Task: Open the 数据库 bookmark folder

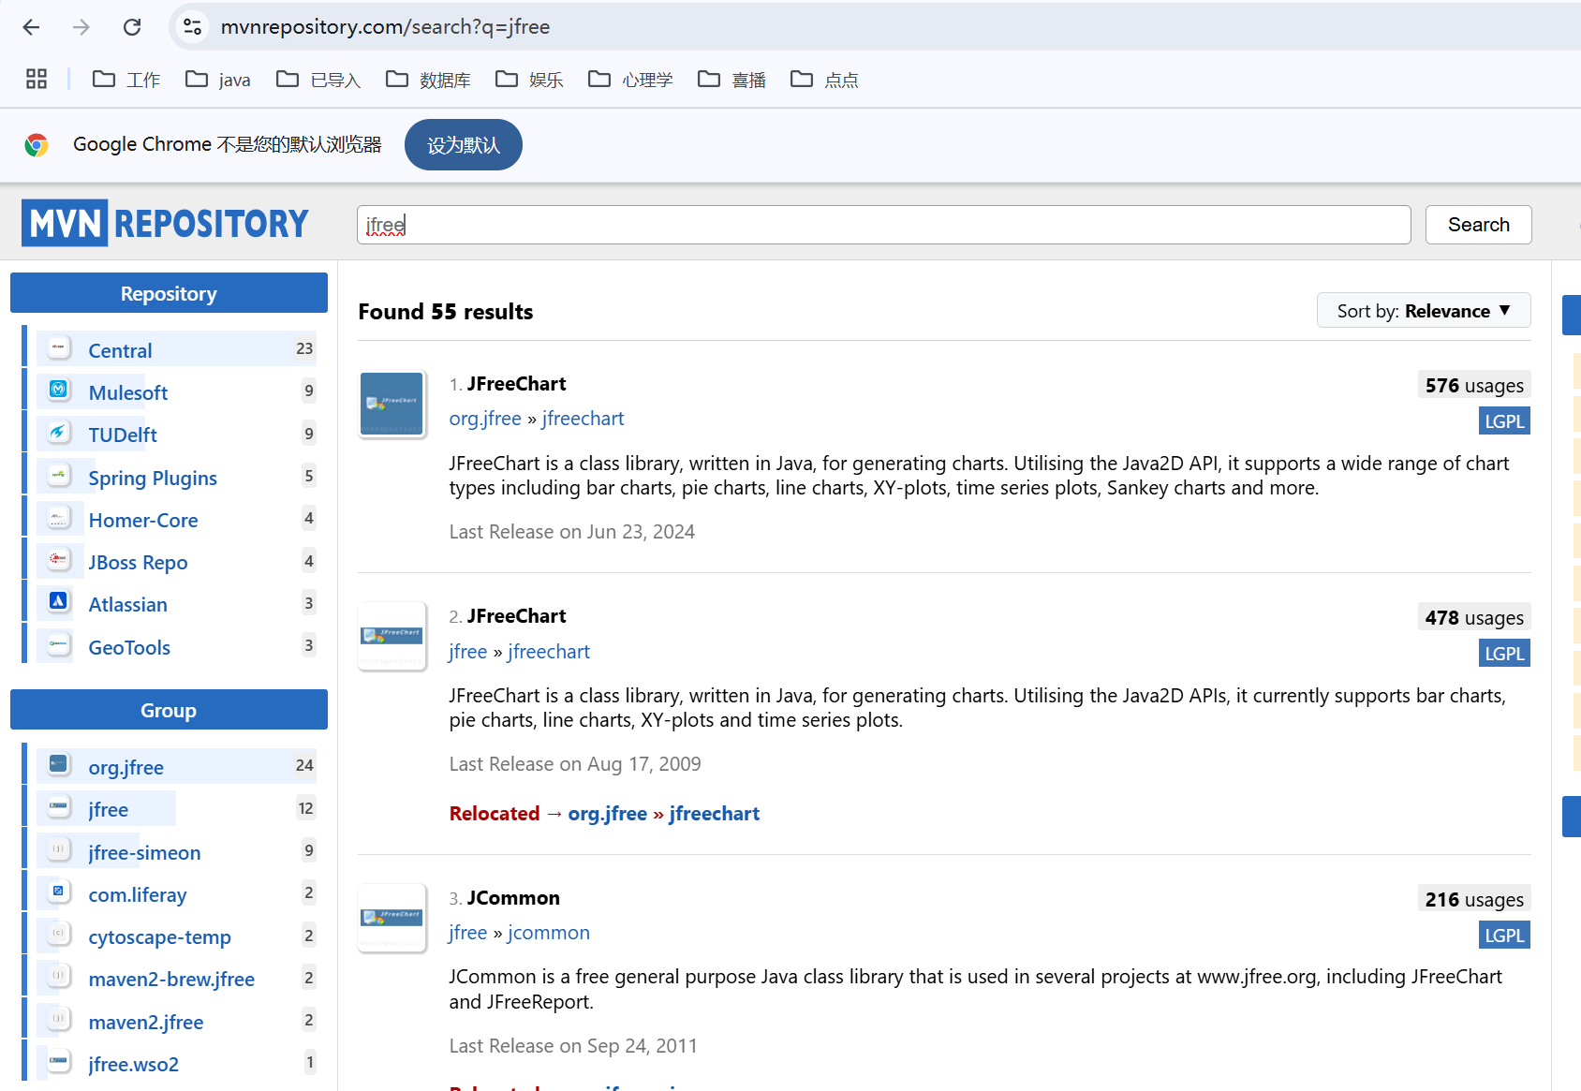Action: (x=428, y=80)
